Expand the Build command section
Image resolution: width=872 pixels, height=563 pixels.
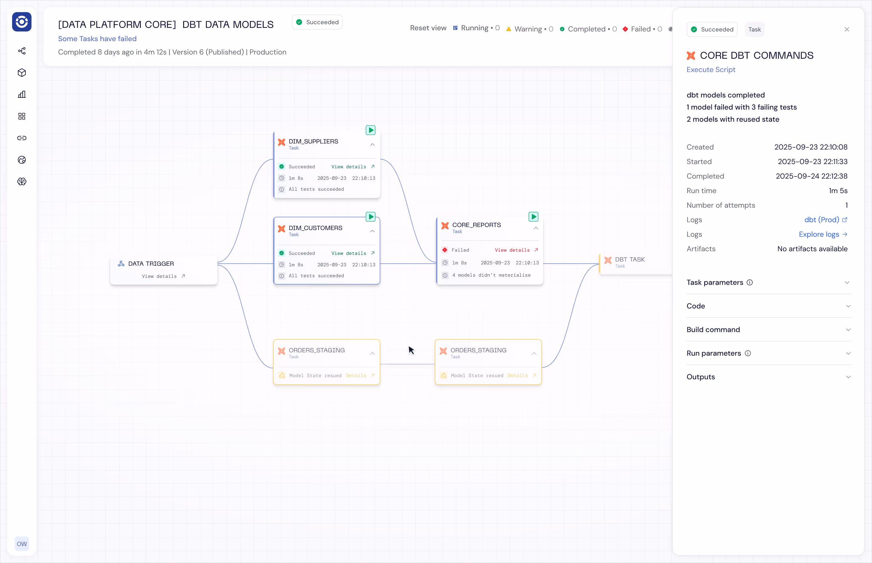coord(768,330)
